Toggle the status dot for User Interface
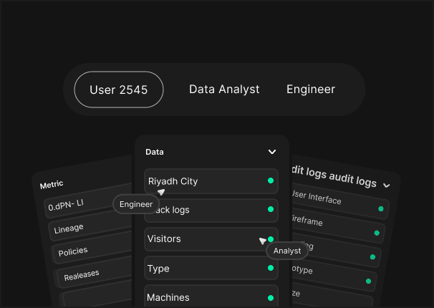 coord(380,209)
